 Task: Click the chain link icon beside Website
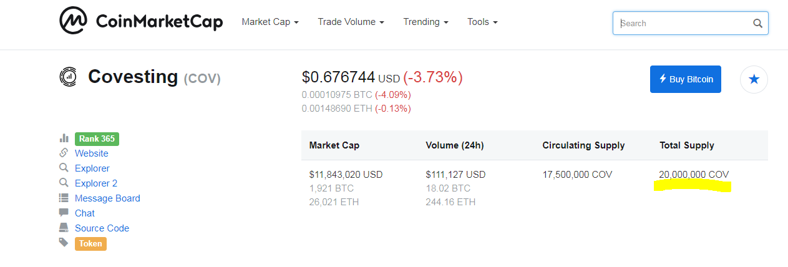(64, 153)
